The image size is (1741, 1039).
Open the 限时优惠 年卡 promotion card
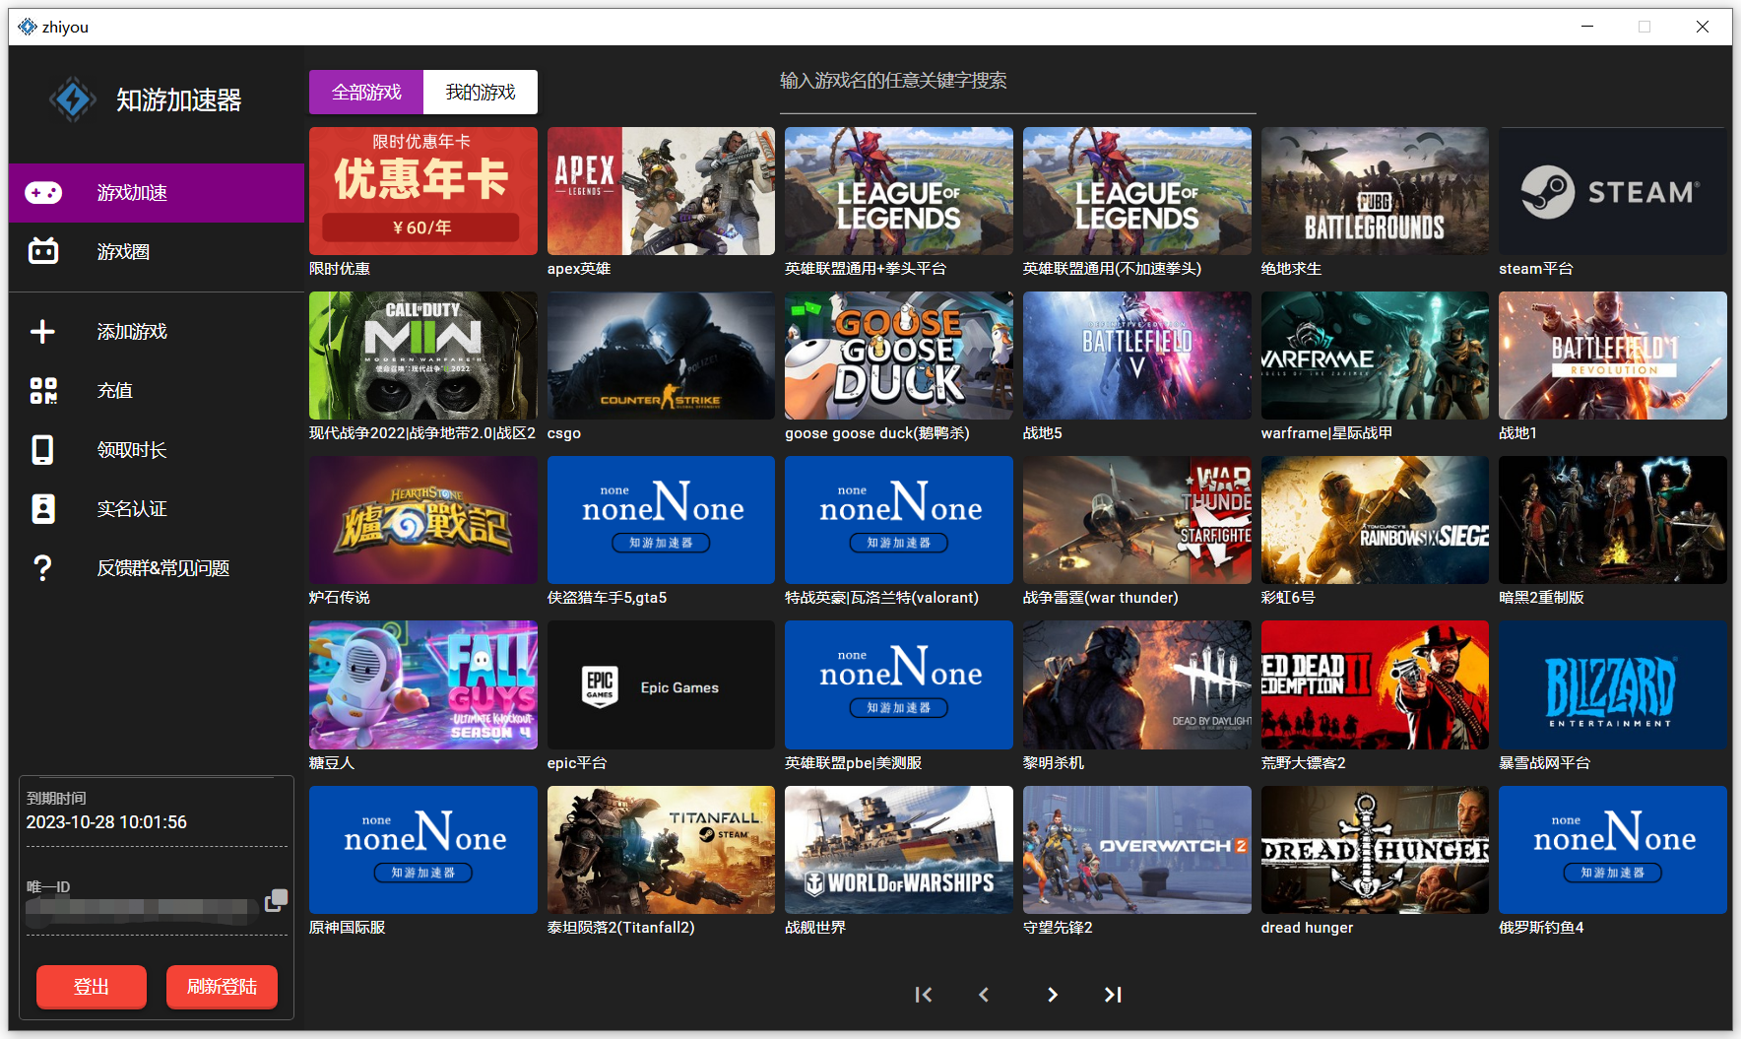(423, 191)
